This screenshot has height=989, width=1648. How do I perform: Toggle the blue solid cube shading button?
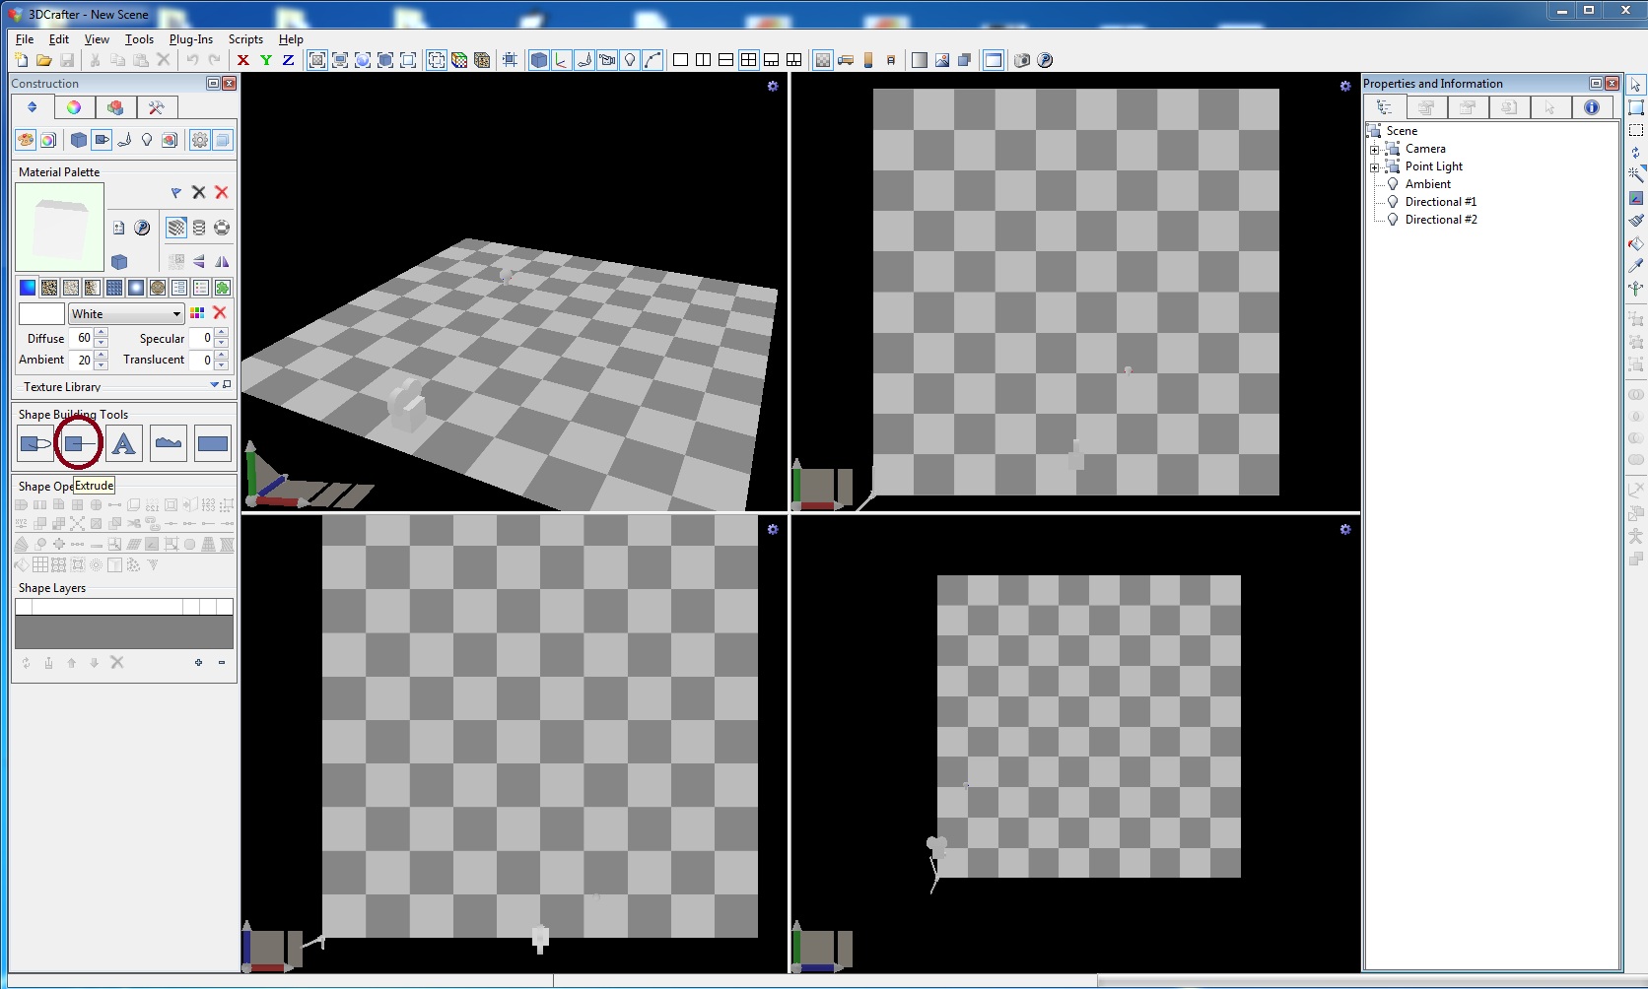tap(539, 60)
